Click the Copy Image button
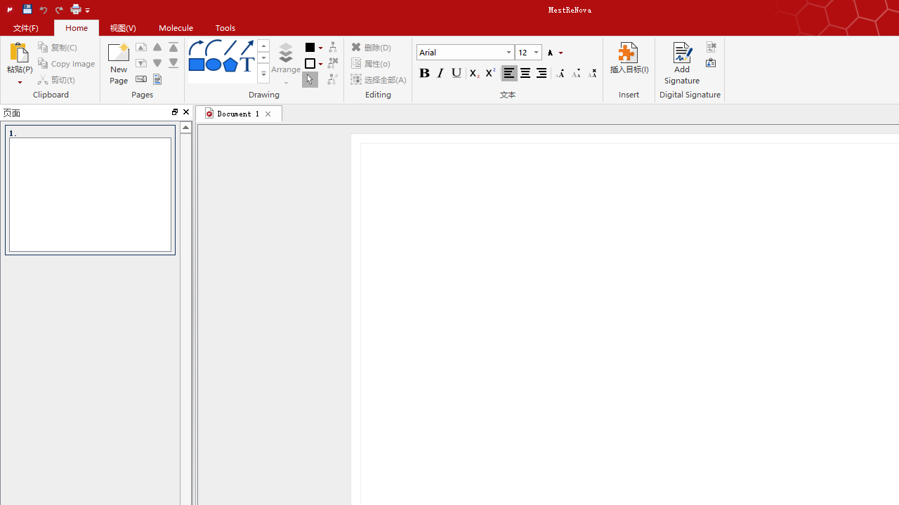This screenshot has width=899, height=505. [67, 64]
